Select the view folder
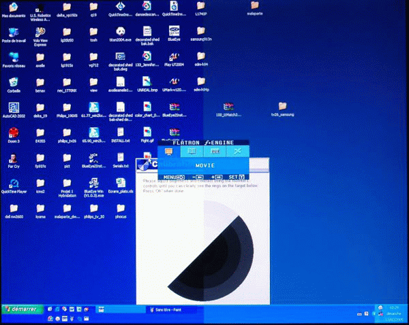The image size is (409, 325). click(93, 86)
